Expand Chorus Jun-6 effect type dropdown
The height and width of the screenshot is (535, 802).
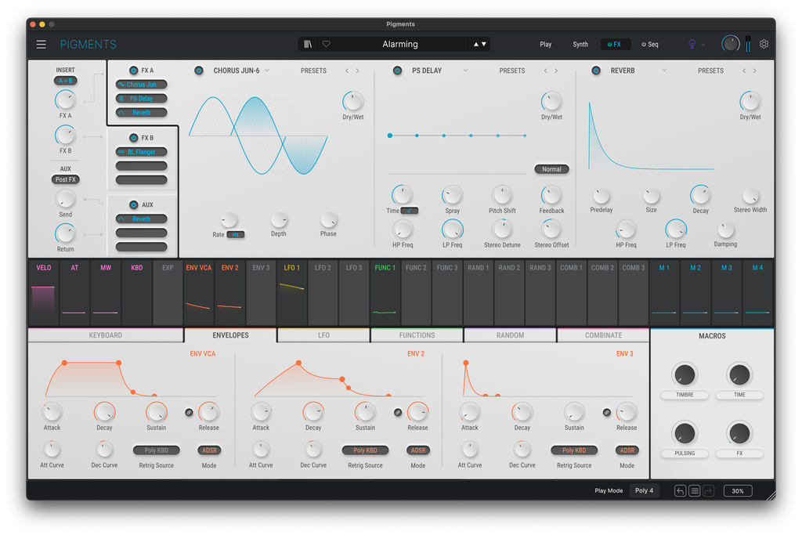click(x=267, y=70)
